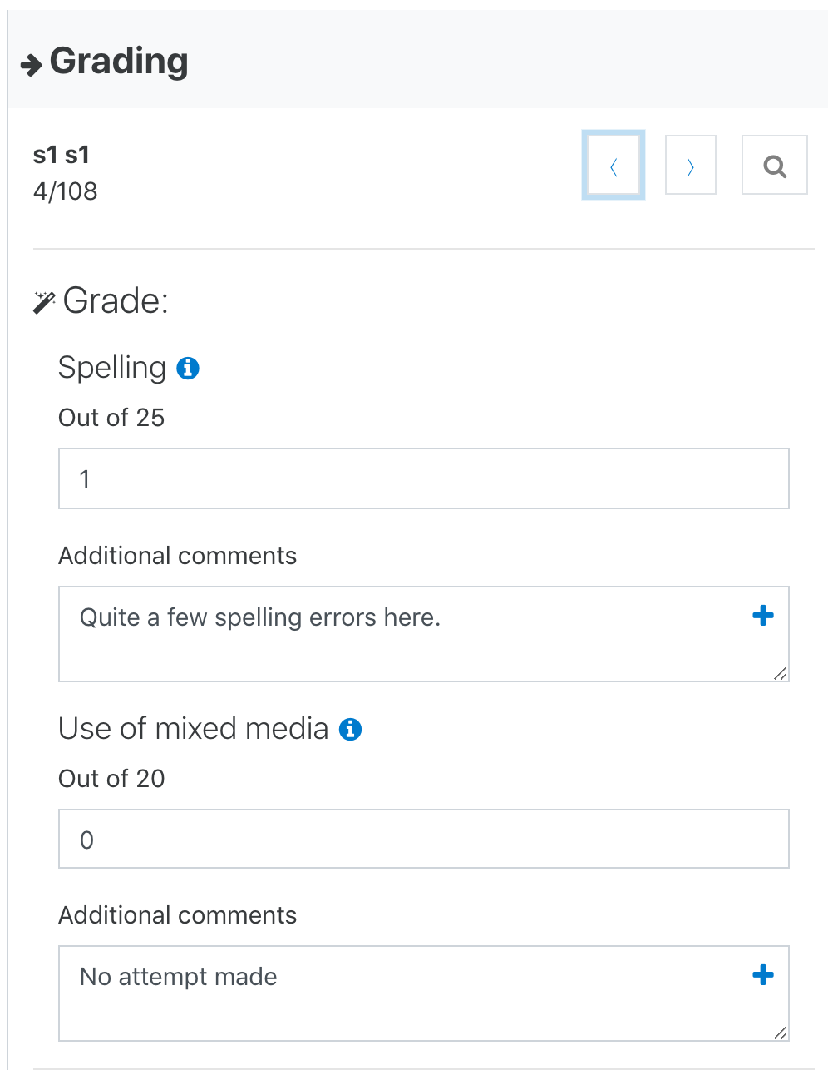Click the Use of mixed media score field
This screenshot has width=828, height=1070.
pyautogui.click(x=424, y=839)
